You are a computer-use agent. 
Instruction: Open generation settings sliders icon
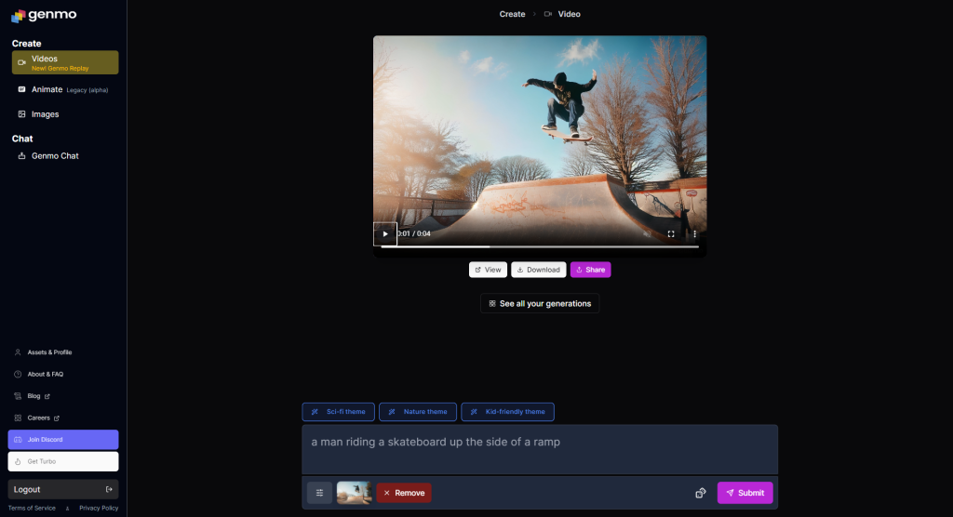[x=320, y=494]
